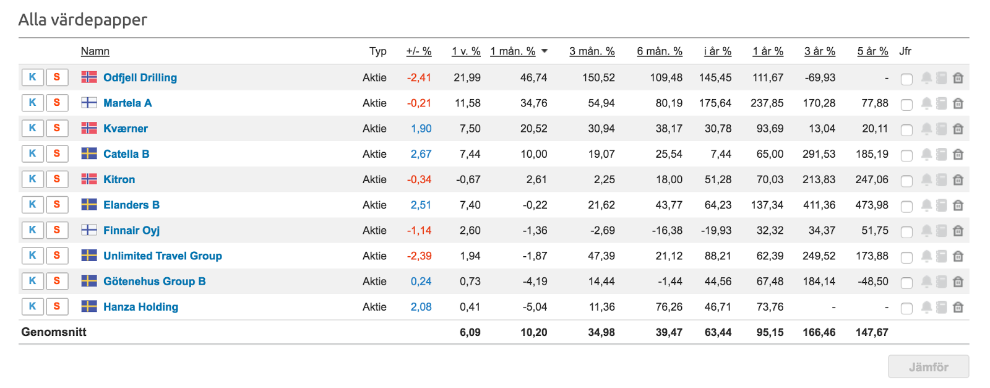The height and width of the screenshot is (388, 990).
Task: Sort by the +/- % column header
Action: [419, 51]
